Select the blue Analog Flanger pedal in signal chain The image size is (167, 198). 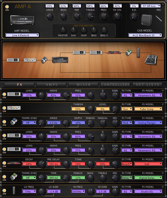[x=44, y=60]
